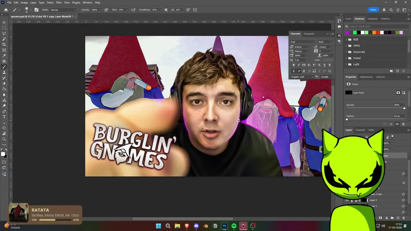This screenshot has height=231, width=411.
Task: Select the Spot Healing Brush tool
Action: (x=4, y=61)
